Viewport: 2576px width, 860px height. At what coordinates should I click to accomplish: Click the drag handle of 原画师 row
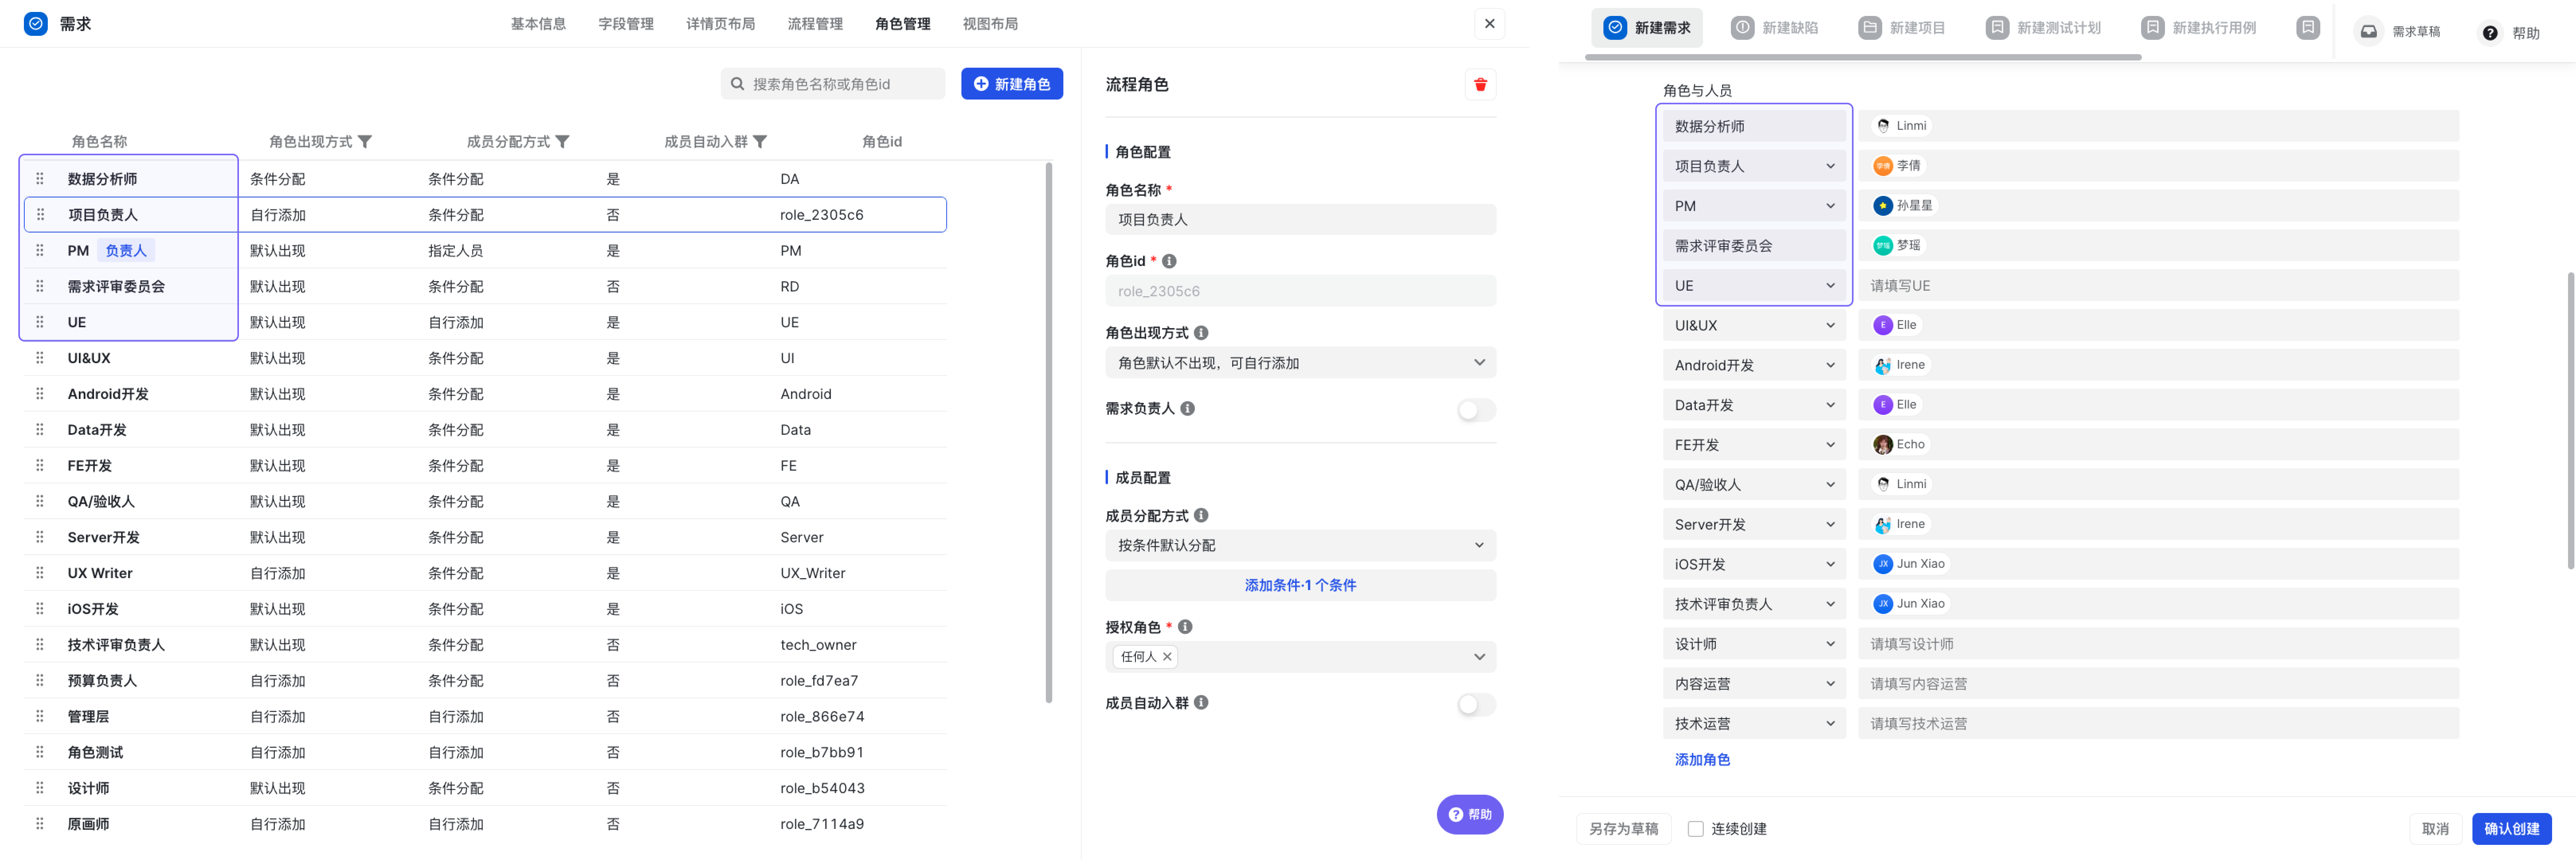[x=40, y=824]
